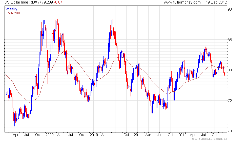Select the 'EMA 200' legend label
The height and width of the screenshot is (141, 248).
(x=13, y=13)
